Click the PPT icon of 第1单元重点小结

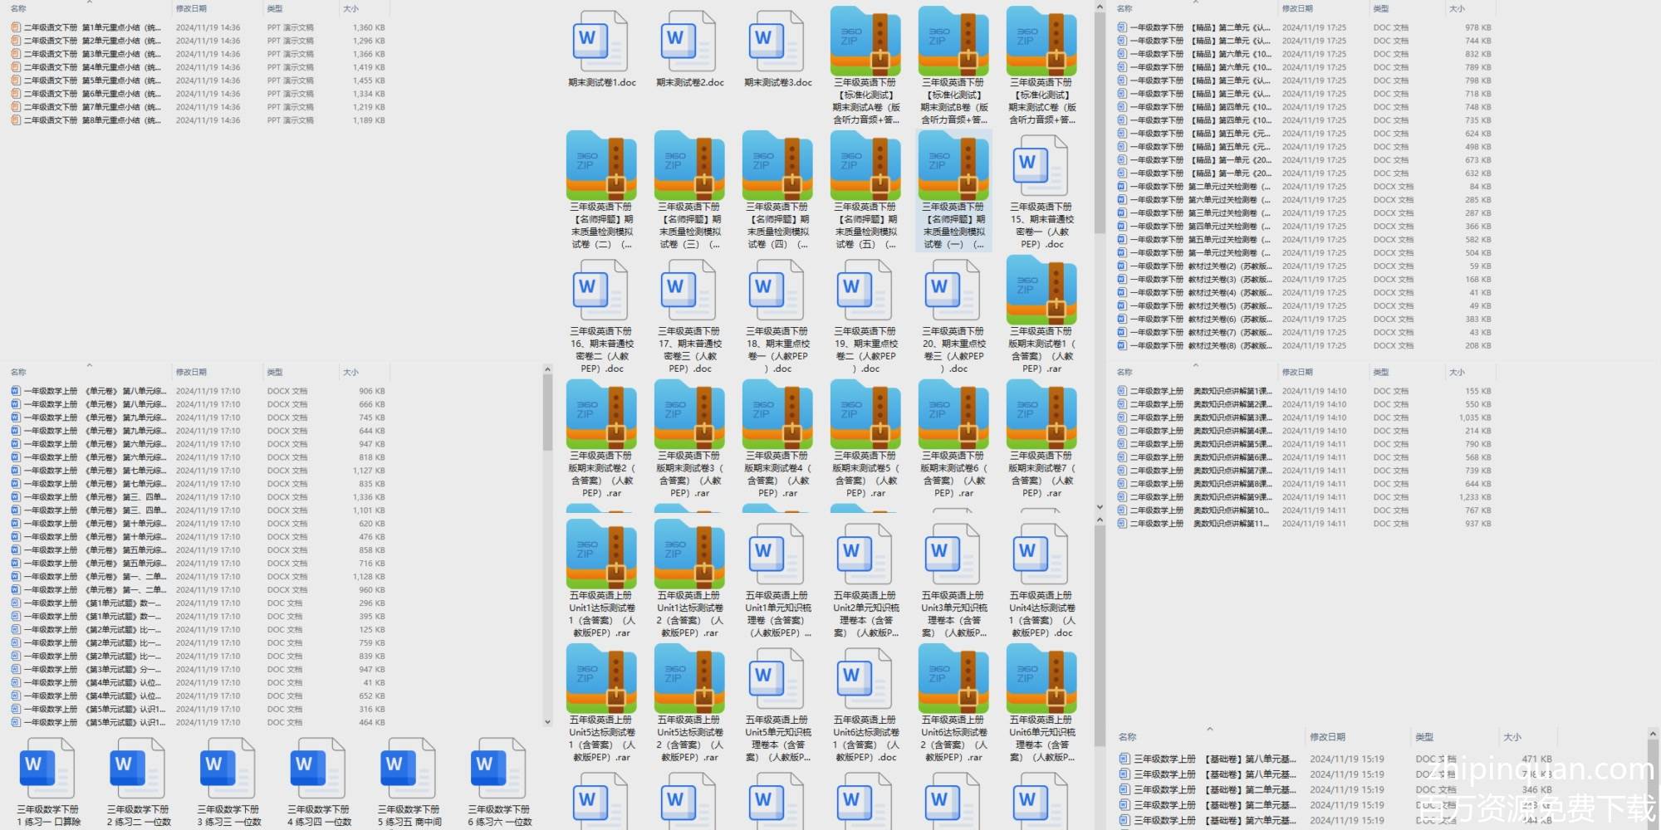click(16, 27)
